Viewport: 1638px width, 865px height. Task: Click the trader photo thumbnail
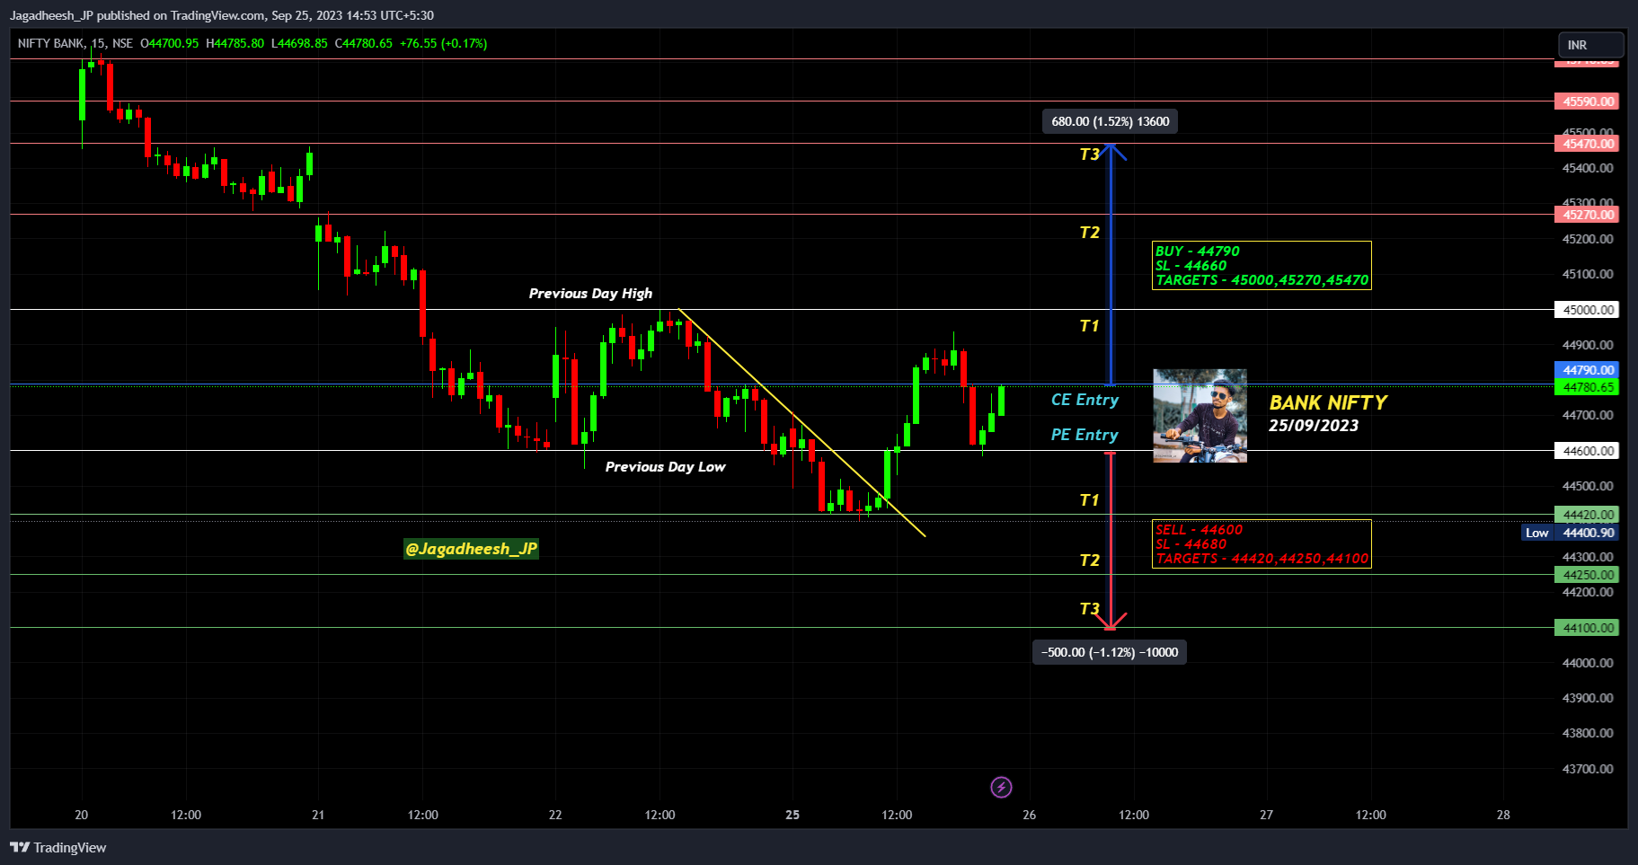1200,416
